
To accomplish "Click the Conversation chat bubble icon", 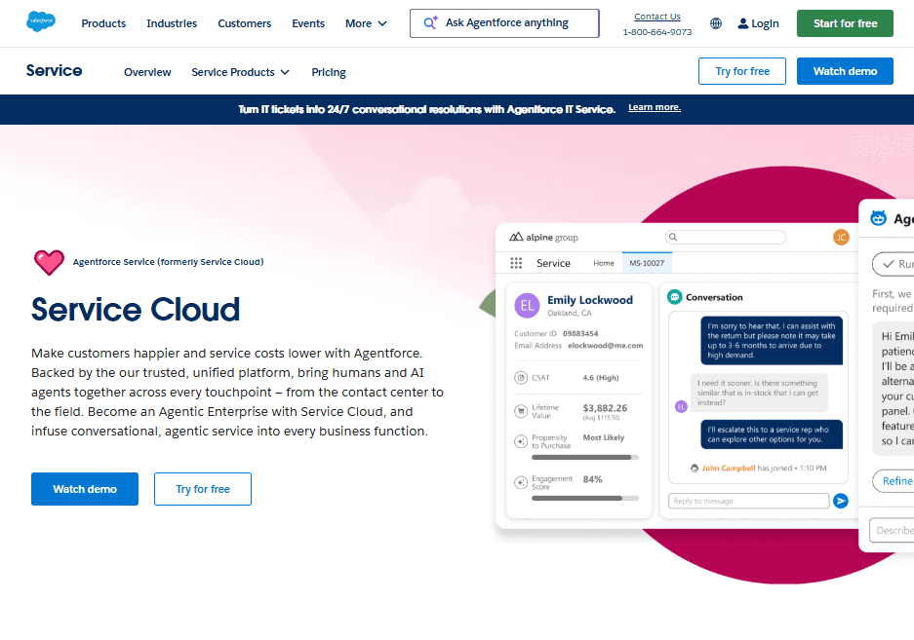I will click(674, 297).
